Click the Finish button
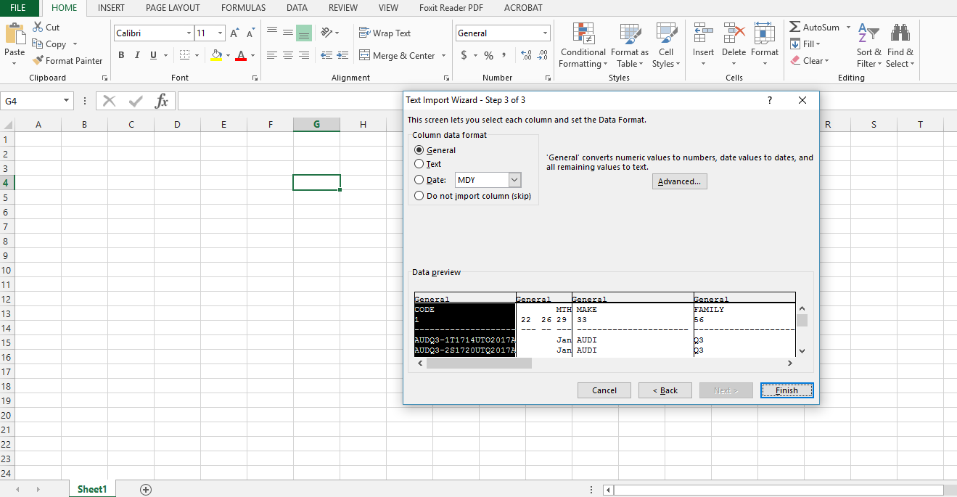Viewport: 957px width, 497px height. (x=786, y=390)
